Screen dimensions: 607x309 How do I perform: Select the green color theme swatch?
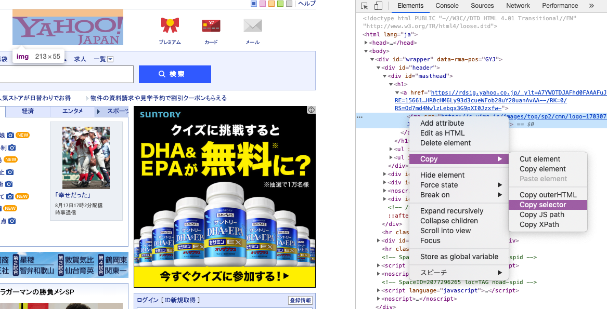coord(281,4)
